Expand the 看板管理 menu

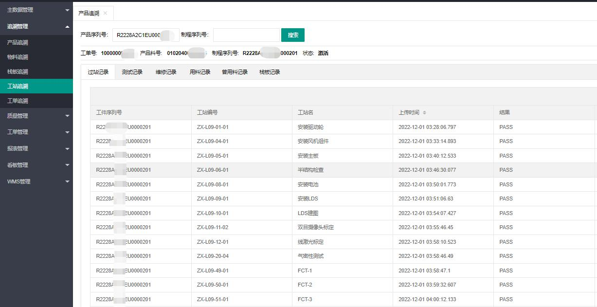(36, 165)
